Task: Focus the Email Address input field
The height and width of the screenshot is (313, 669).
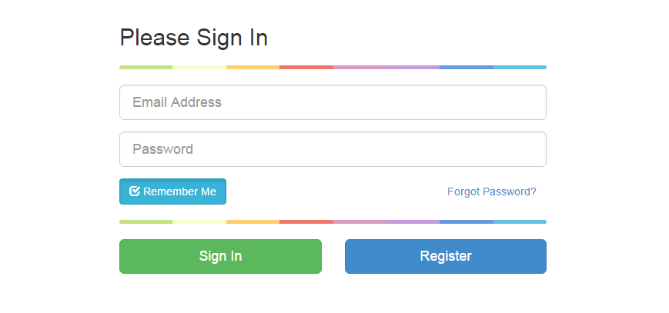Action: pyautogui.click(x=333, y=102)
